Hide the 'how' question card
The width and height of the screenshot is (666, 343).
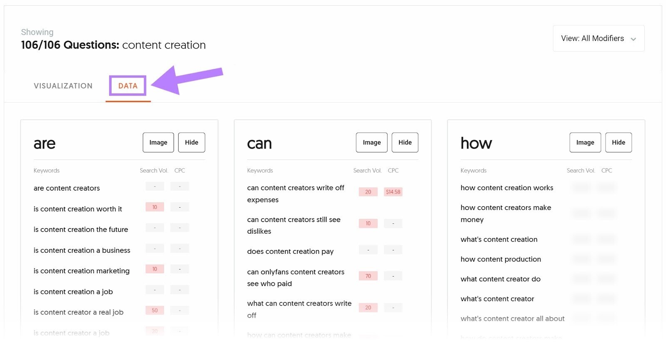tap(619, 142)
